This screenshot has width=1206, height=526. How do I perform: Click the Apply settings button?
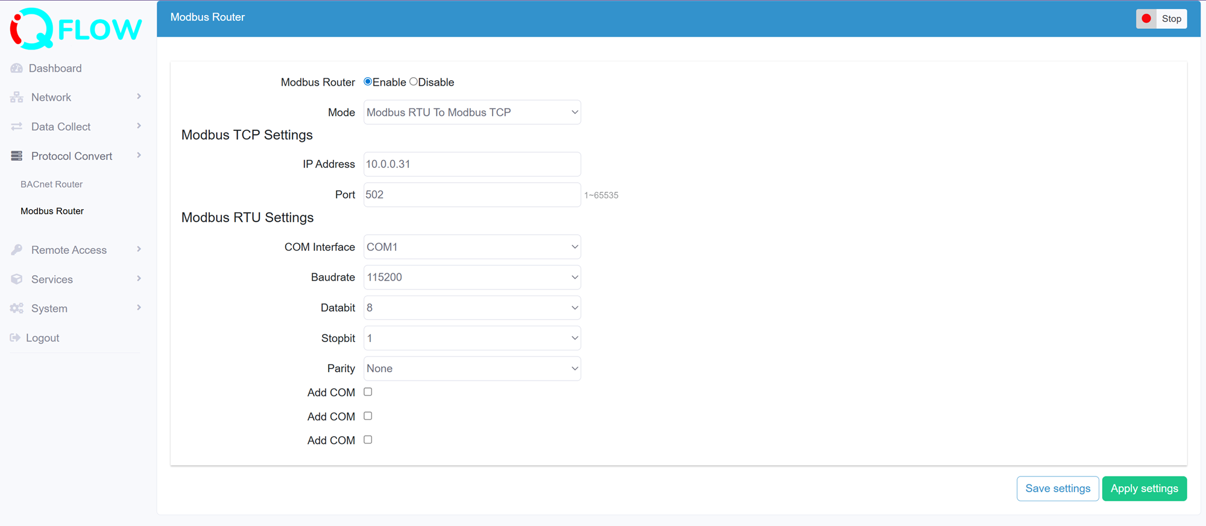click(1144, 489)
